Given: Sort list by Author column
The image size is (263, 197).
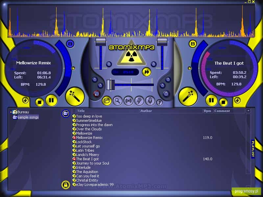Looking at the screenshot, I should [171, 111].
